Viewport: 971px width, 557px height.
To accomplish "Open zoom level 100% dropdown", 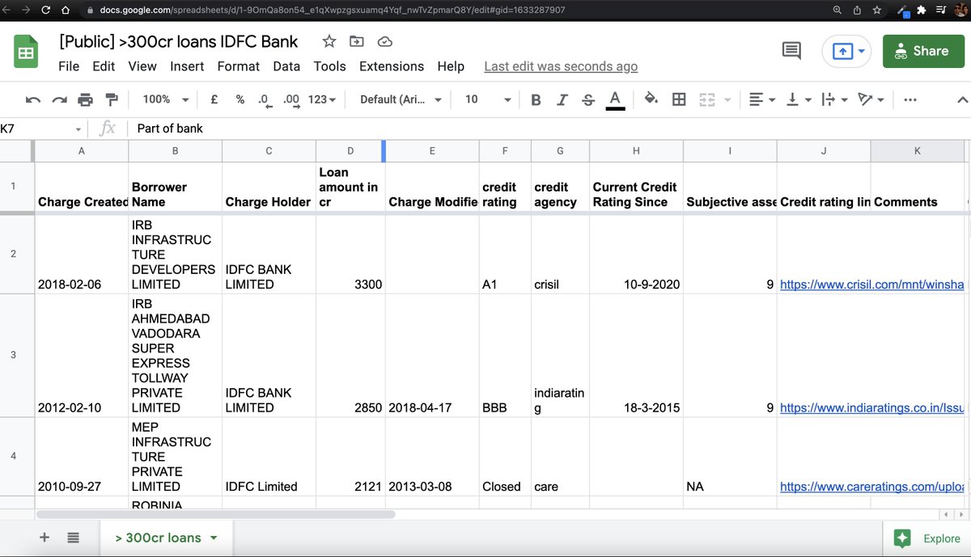I will click(x=165, y=99).
